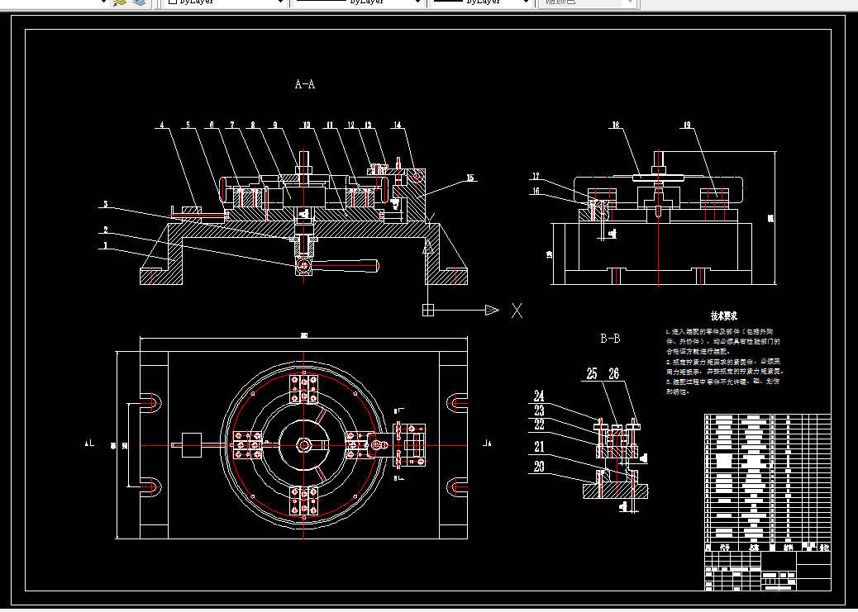Select part balloon number 24
This screenshot has width=858, height=612.
click(539, 395)
